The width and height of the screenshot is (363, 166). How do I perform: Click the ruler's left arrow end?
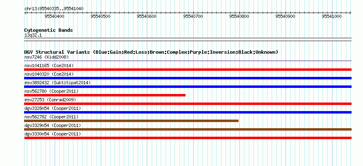coord(25,13)
